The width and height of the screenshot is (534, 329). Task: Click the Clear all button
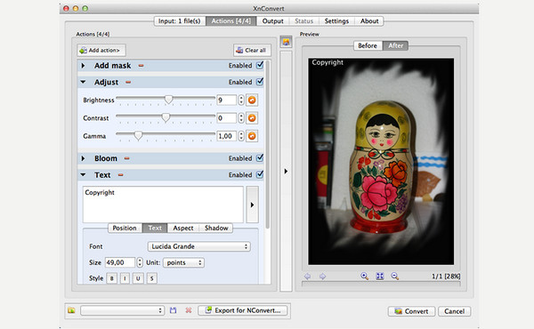(x=252, y=51)
